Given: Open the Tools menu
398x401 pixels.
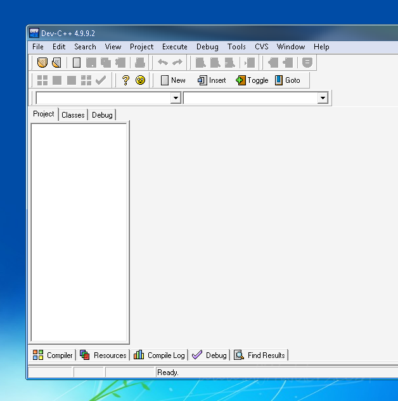Looking at the screenshot, I should click(236, 47).
